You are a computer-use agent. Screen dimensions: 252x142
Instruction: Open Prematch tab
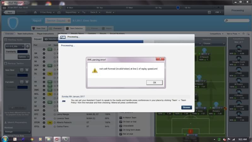click(x=56, y=28)
